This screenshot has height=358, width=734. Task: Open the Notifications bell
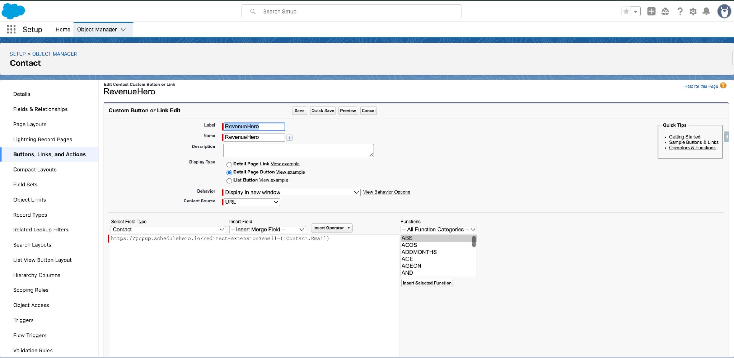706,11
